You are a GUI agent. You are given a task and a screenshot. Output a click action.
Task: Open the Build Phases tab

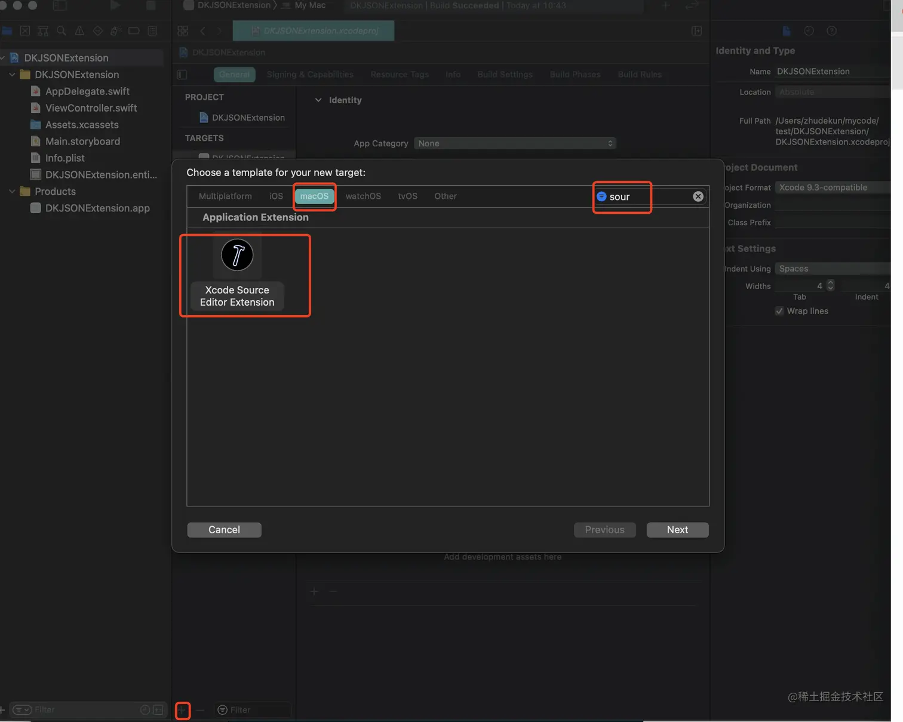pos(575,75)
